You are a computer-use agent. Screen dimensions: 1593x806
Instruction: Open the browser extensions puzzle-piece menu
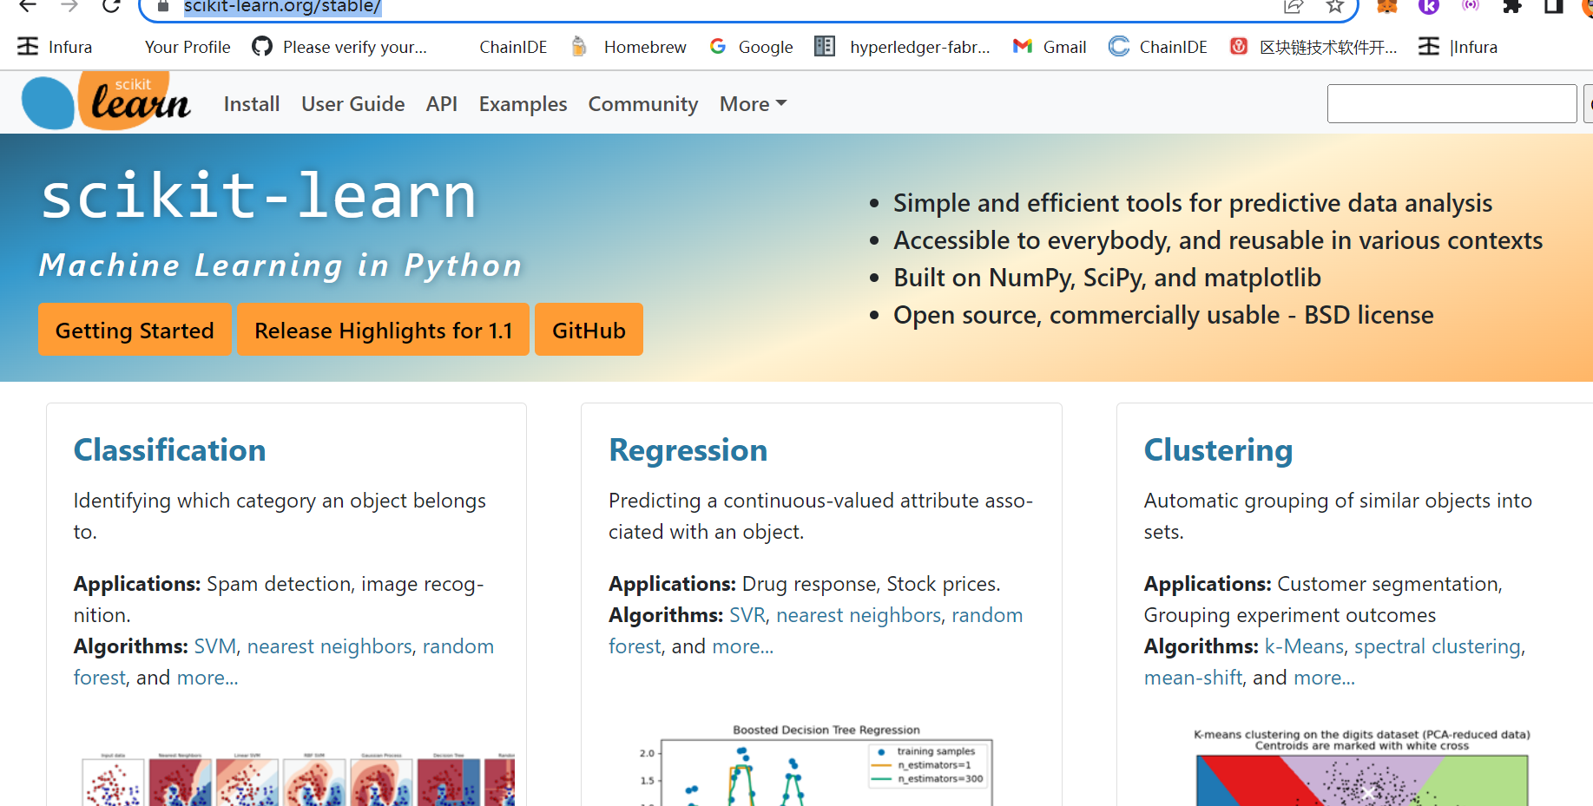coord(1511,7)
